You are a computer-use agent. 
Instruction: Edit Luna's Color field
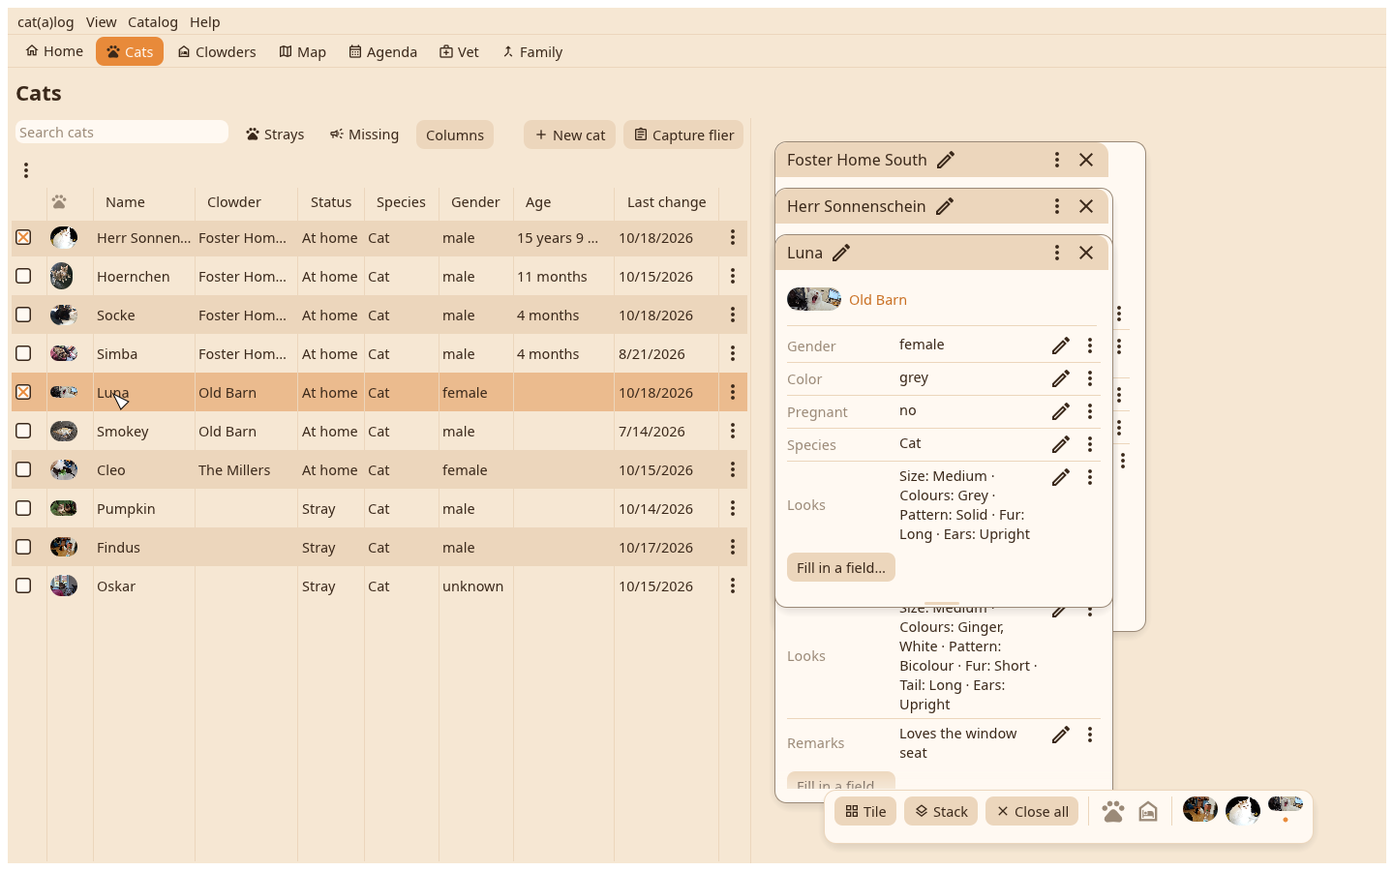click(1061, 378)
